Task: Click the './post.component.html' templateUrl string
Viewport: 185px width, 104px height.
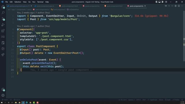Action: (x=56, y=36)
